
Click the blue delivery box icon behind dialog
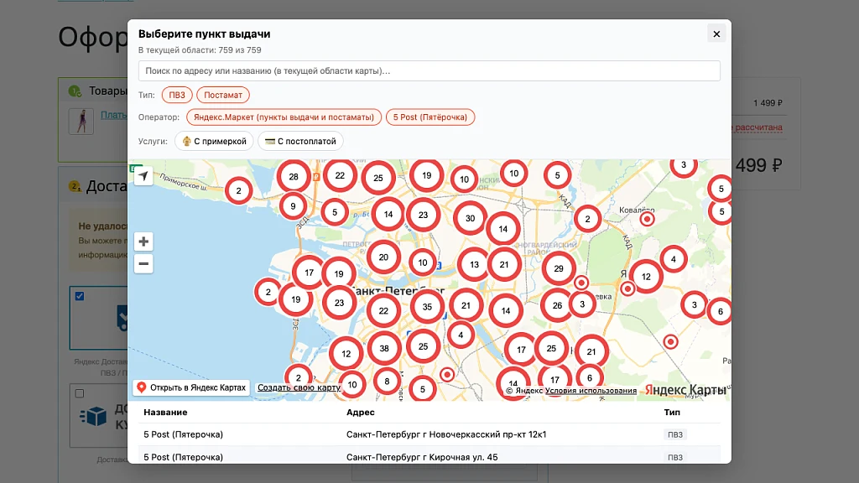coord(94,416)
